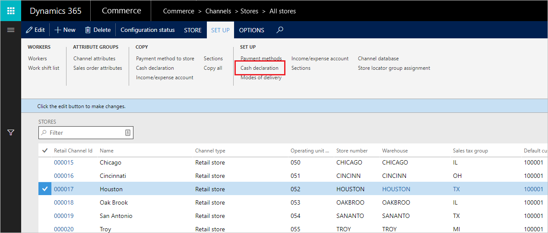The image size is (548, 233).
Task: Select the Troy store name cell
Action: 105,229
